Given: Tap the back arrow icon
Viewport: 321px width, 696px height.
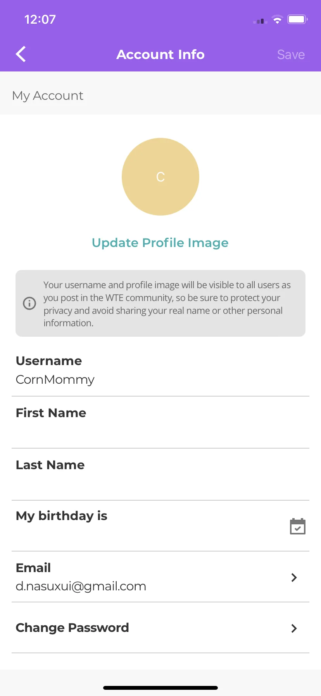Looking at the screenshot, I should point(21,54).
